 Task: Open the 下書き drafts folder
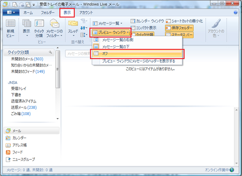point(16,95)
